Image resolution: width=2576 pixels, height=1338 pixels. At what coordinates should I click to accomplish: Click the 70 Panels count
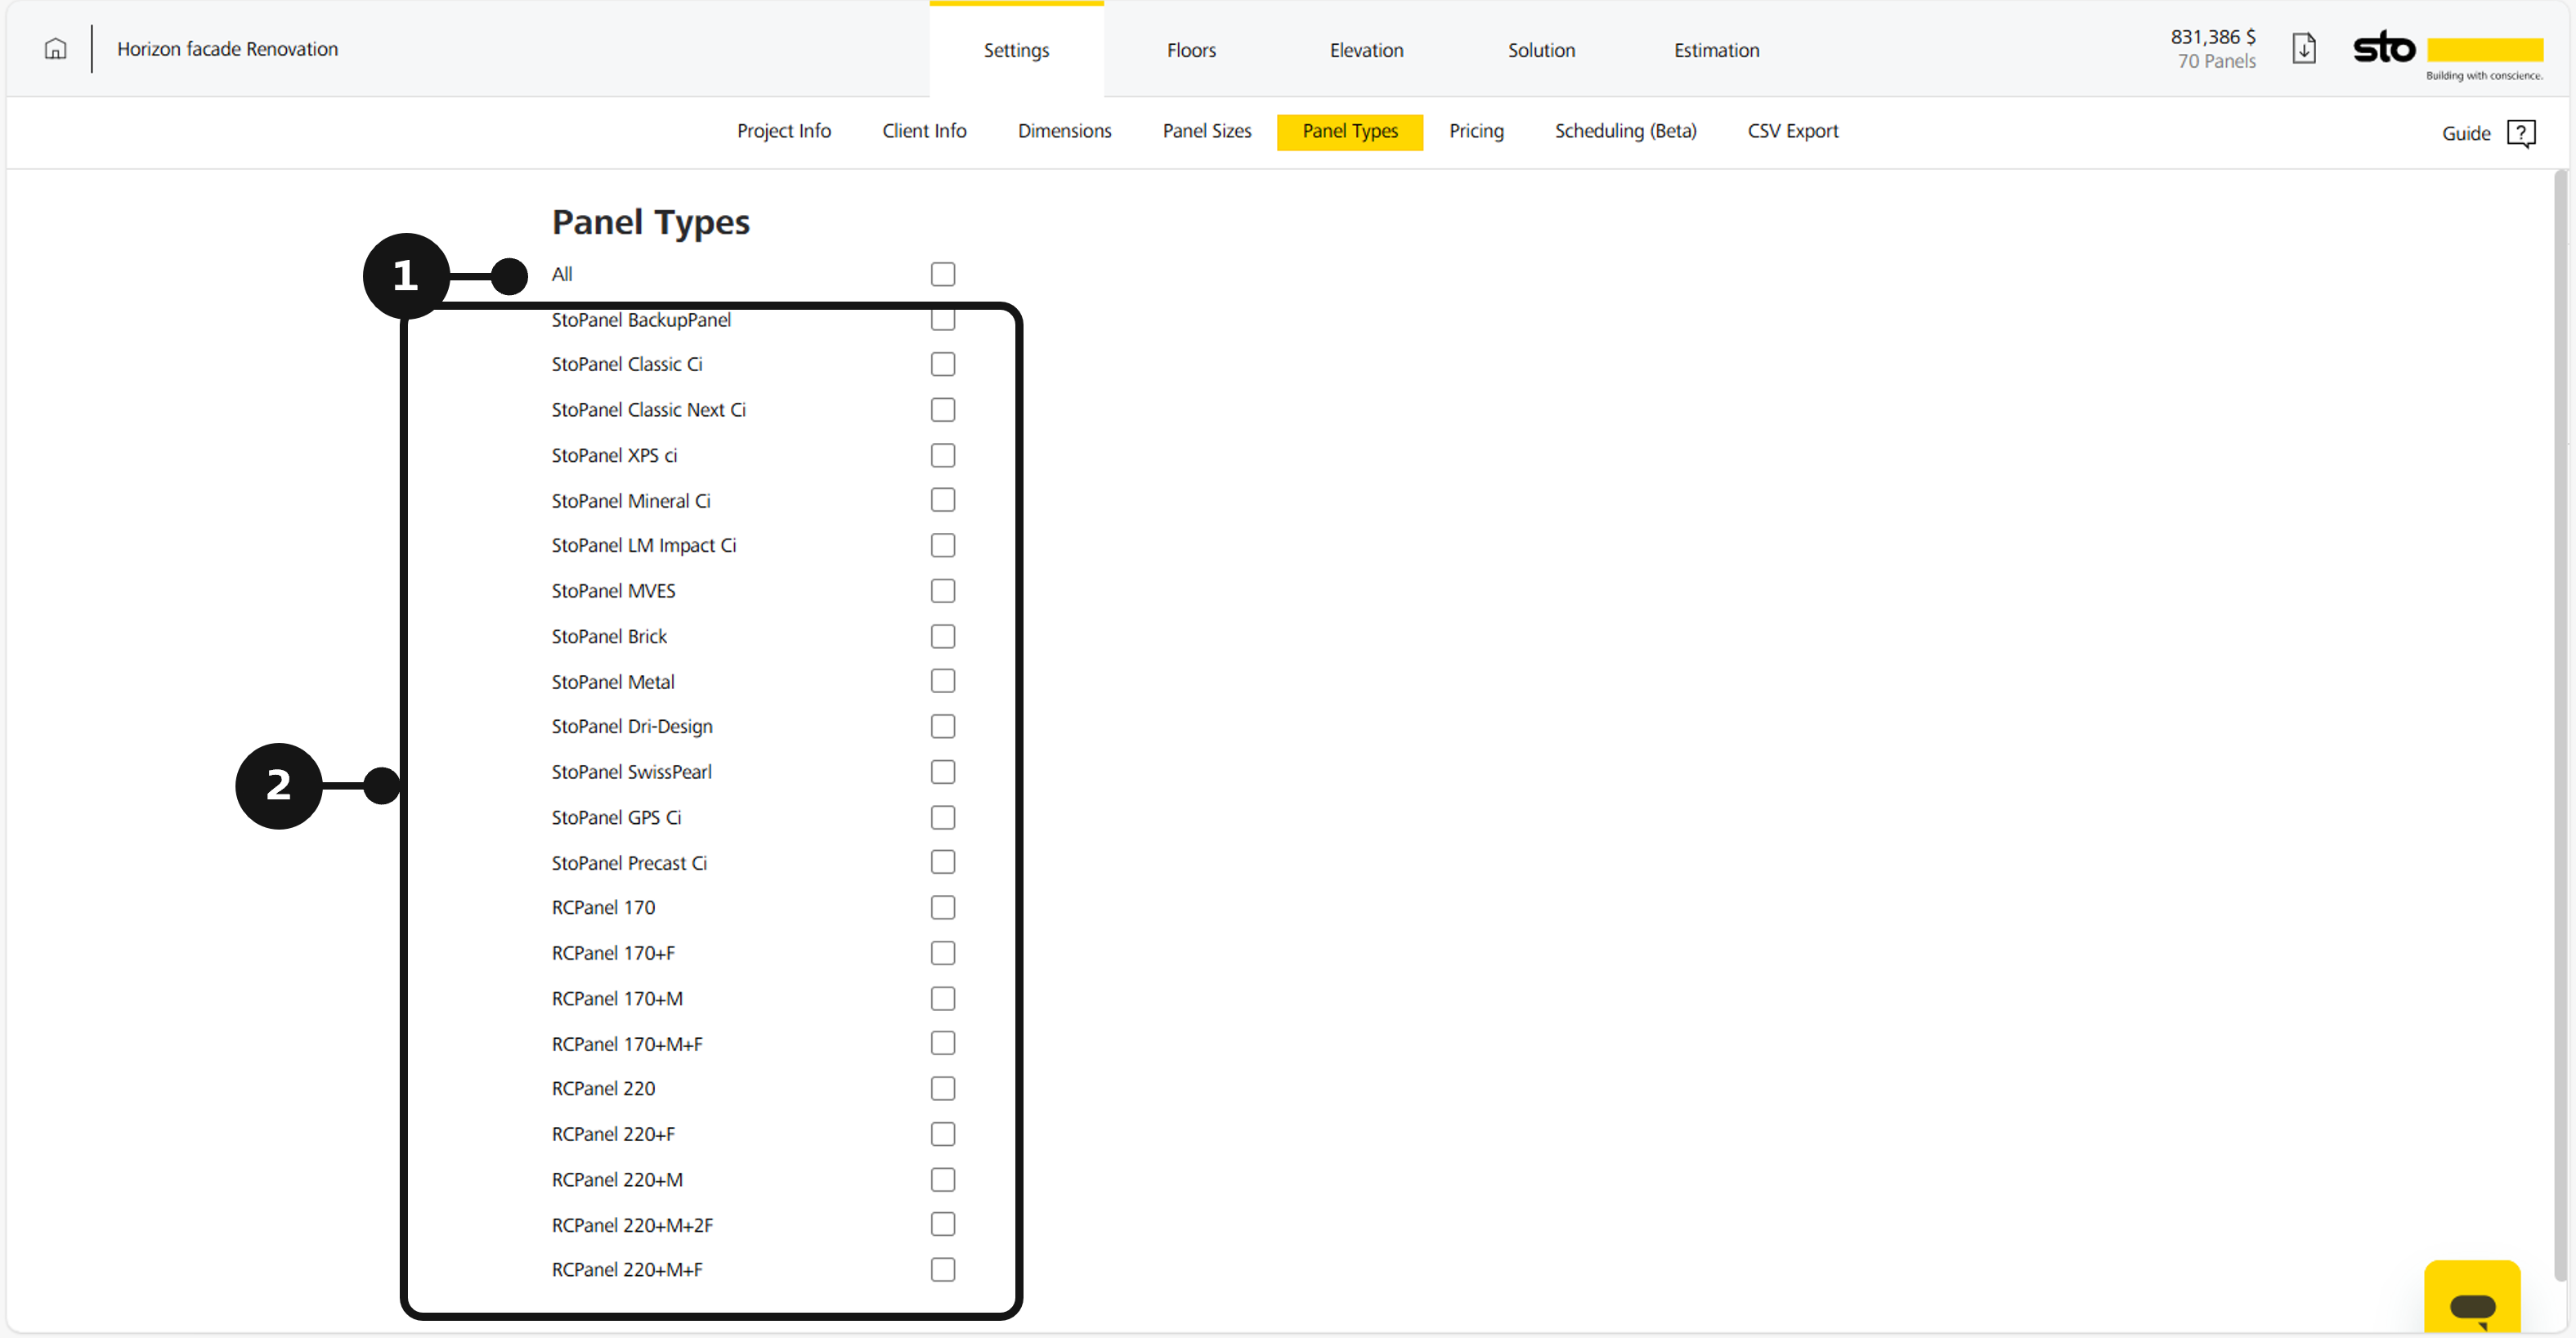point(2216,61)
